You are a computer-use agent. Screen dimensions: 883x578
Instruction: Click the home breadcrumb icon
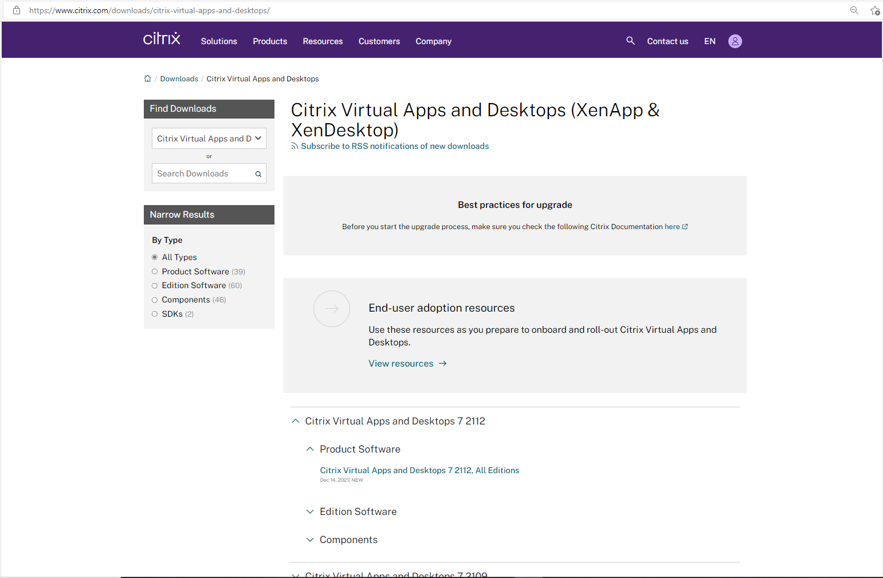point(147,78)
